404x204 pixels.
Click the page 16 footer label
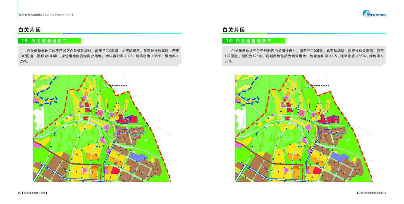(372, 193)
